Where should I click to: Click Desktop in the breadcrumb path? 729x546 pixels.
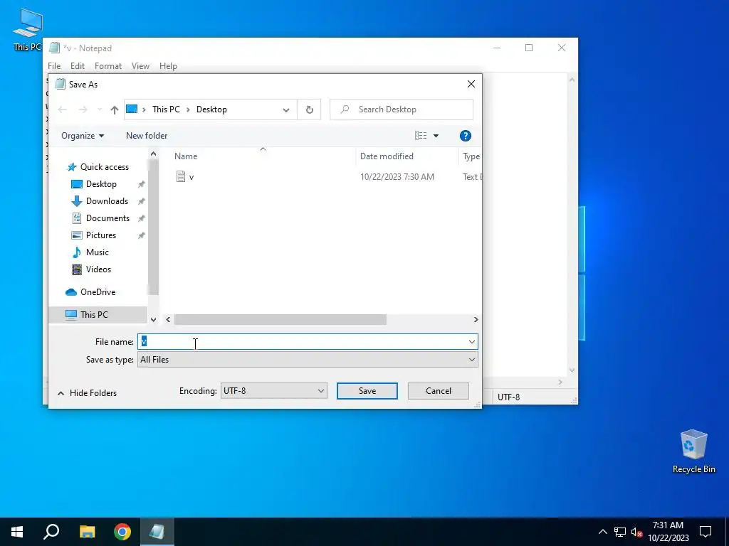(x=211, y=109)
